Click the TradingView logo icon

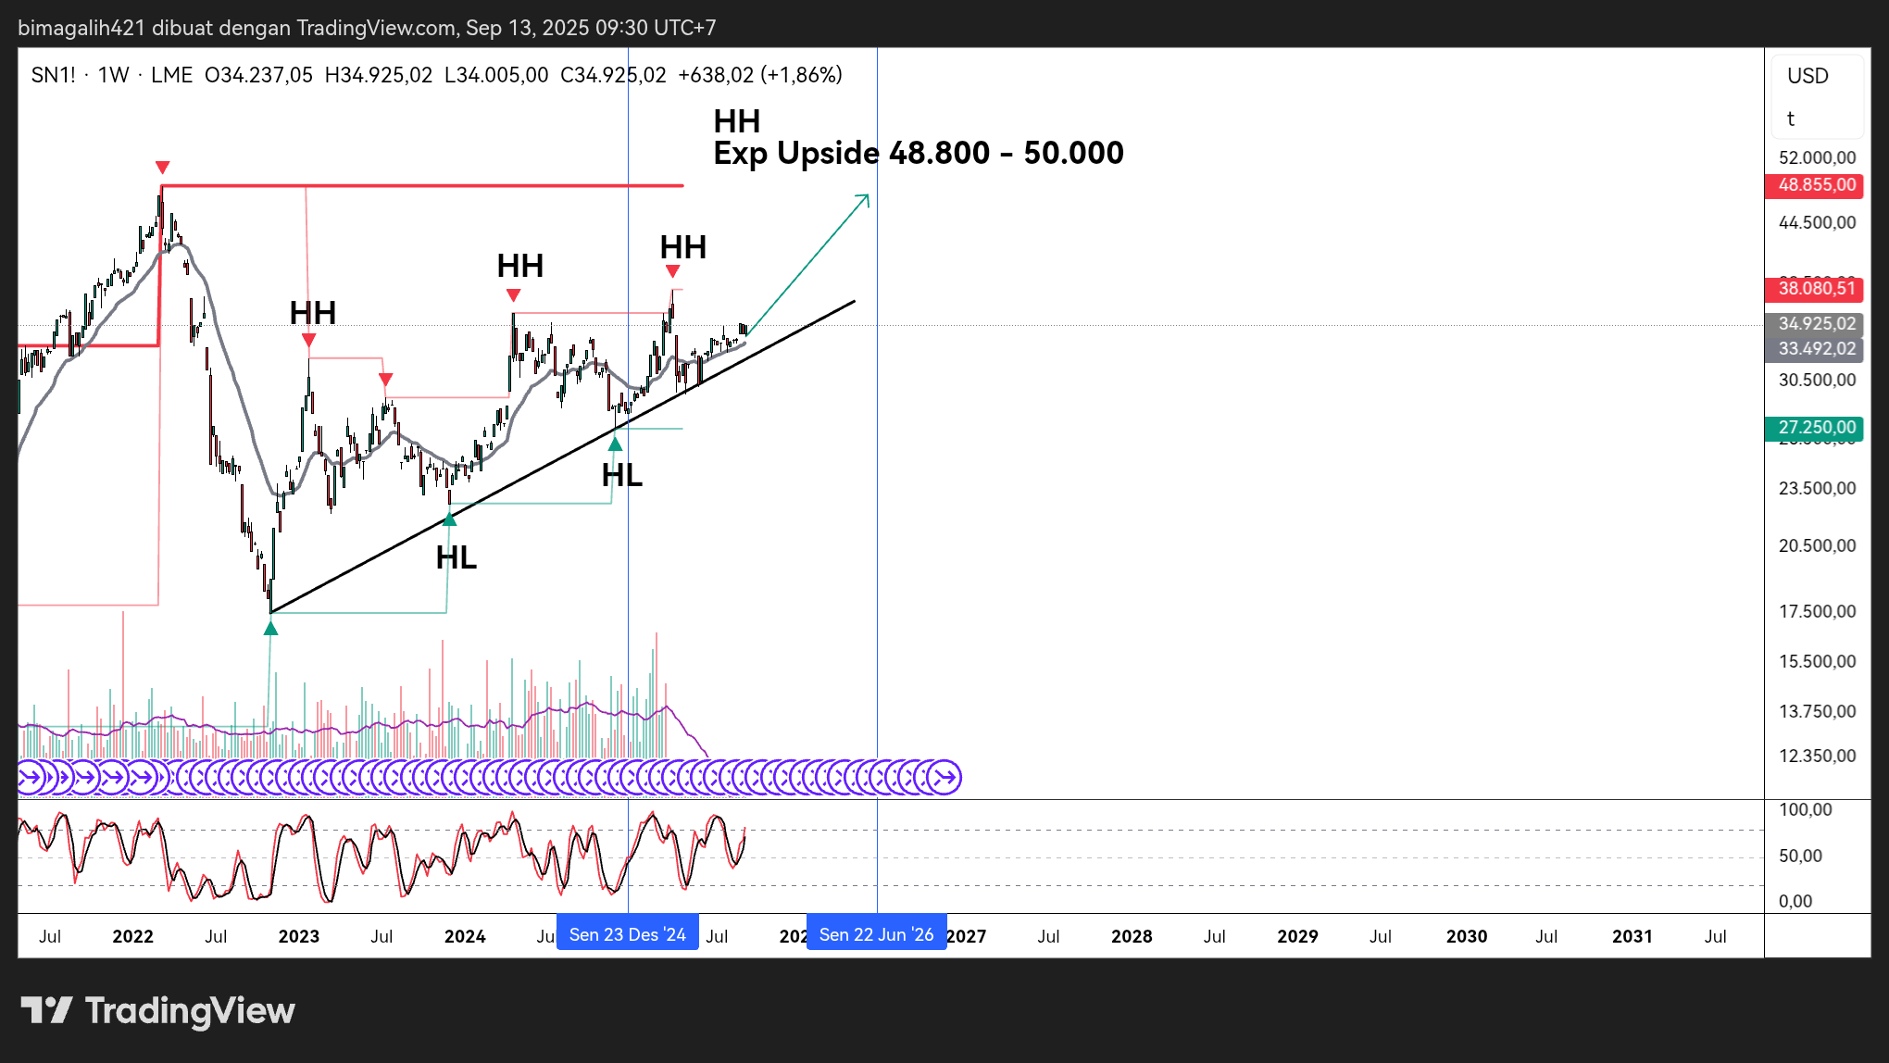46,1010
